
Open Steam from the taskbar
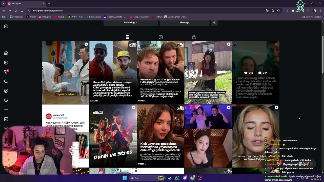(x=170, y=178)
